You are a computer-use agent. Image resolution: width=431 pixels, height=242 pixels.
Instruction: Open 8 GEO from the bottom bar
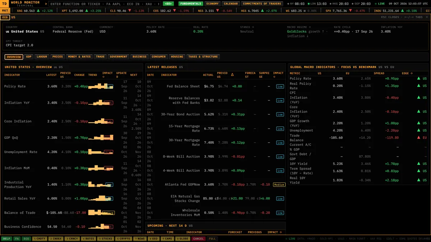tap(154, 238)
